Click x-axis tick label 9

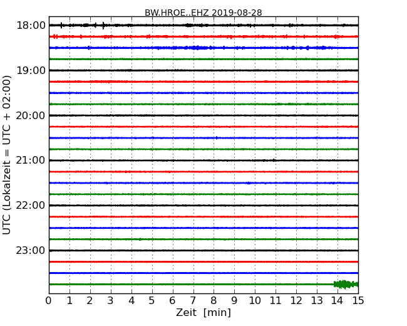coord(234,301)
